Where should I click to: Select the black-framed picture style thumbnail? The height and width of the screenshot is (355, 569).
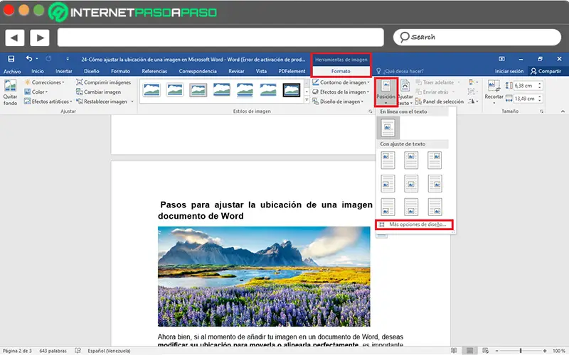coord(292,90)
